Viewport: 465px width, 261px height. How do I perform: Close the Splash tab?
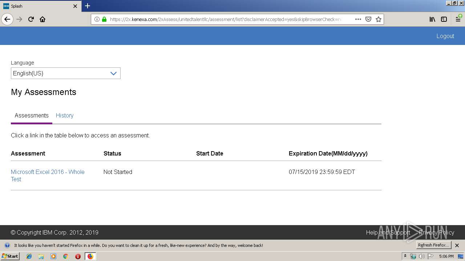coord(75,6)
